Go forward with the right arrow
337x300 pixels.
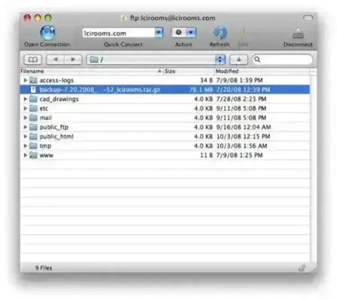coord(73,59)
